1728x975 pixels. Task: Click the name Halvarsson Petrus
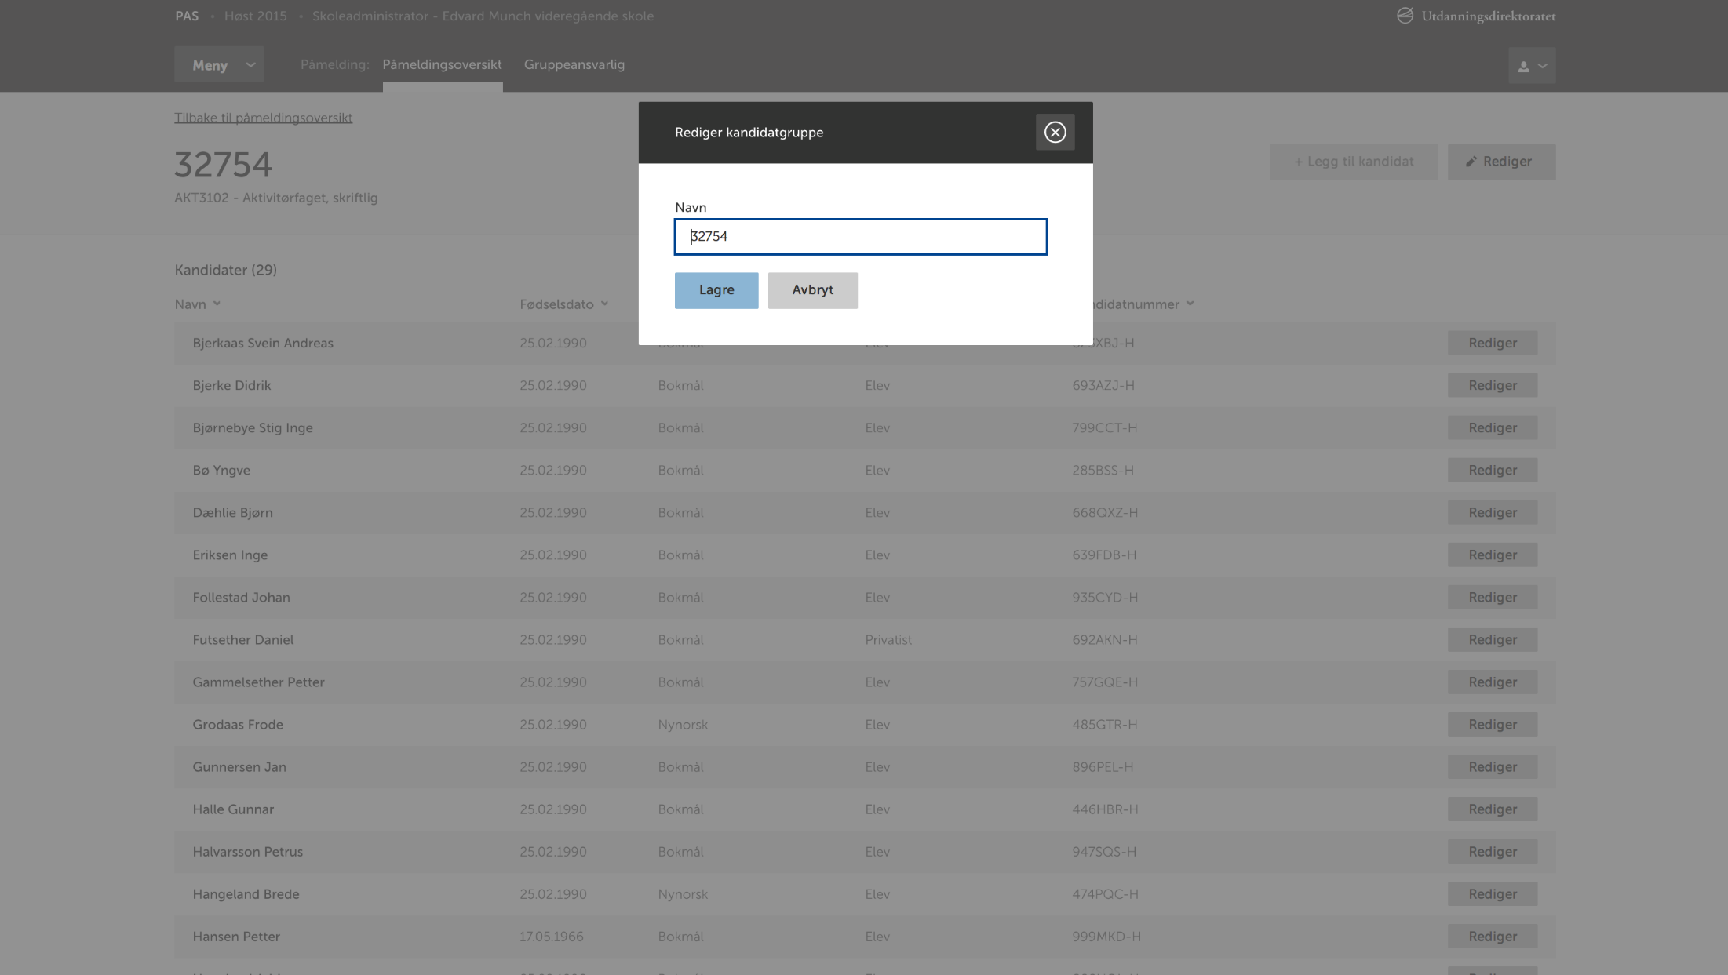(247, 852)
